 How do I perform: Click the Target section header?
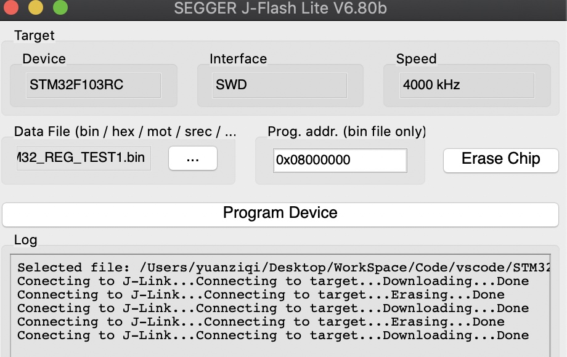pos(34,36)
